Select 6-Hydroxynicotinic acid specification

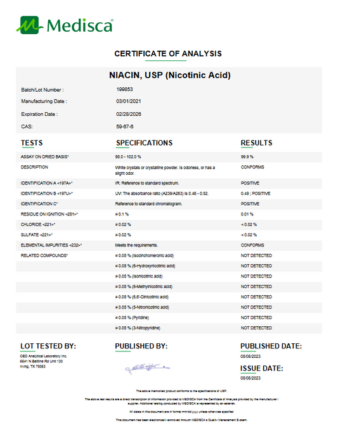pos(145,266)
